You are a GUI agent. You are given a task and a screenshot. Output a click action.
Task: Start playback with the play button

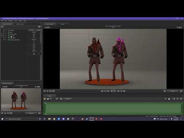[x=115, y=91]
